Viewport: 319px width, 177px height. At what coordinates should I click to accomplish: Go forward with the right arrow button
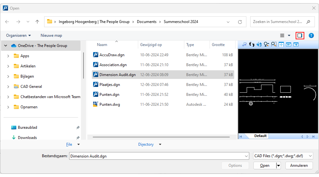coord(18,22)
